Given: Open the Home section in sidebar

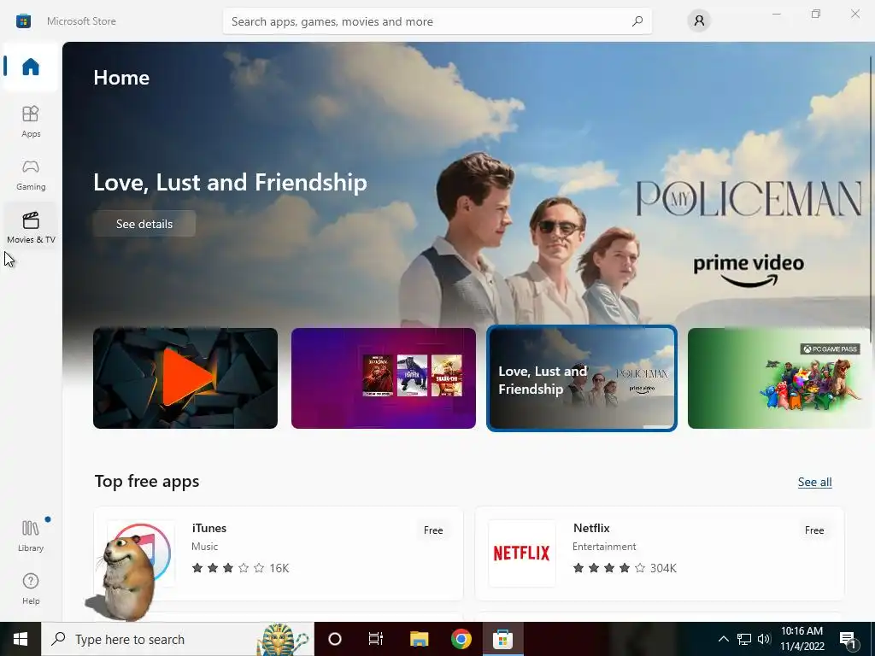Looking at the screenshot, I should pos(31,67).
